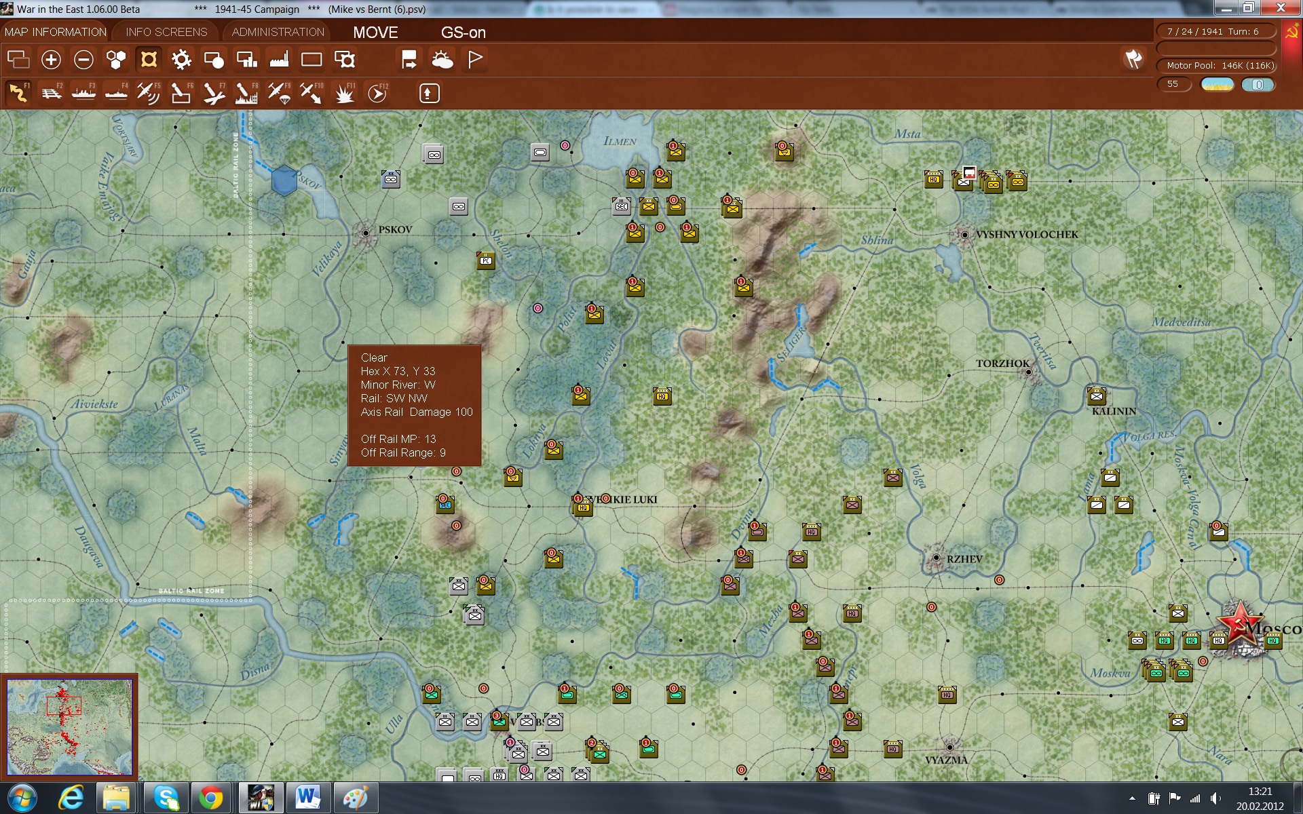Click the GS-on status label
Viewport: 1303px width, 814px height.
pyautogui.click(x=464, y=33)
